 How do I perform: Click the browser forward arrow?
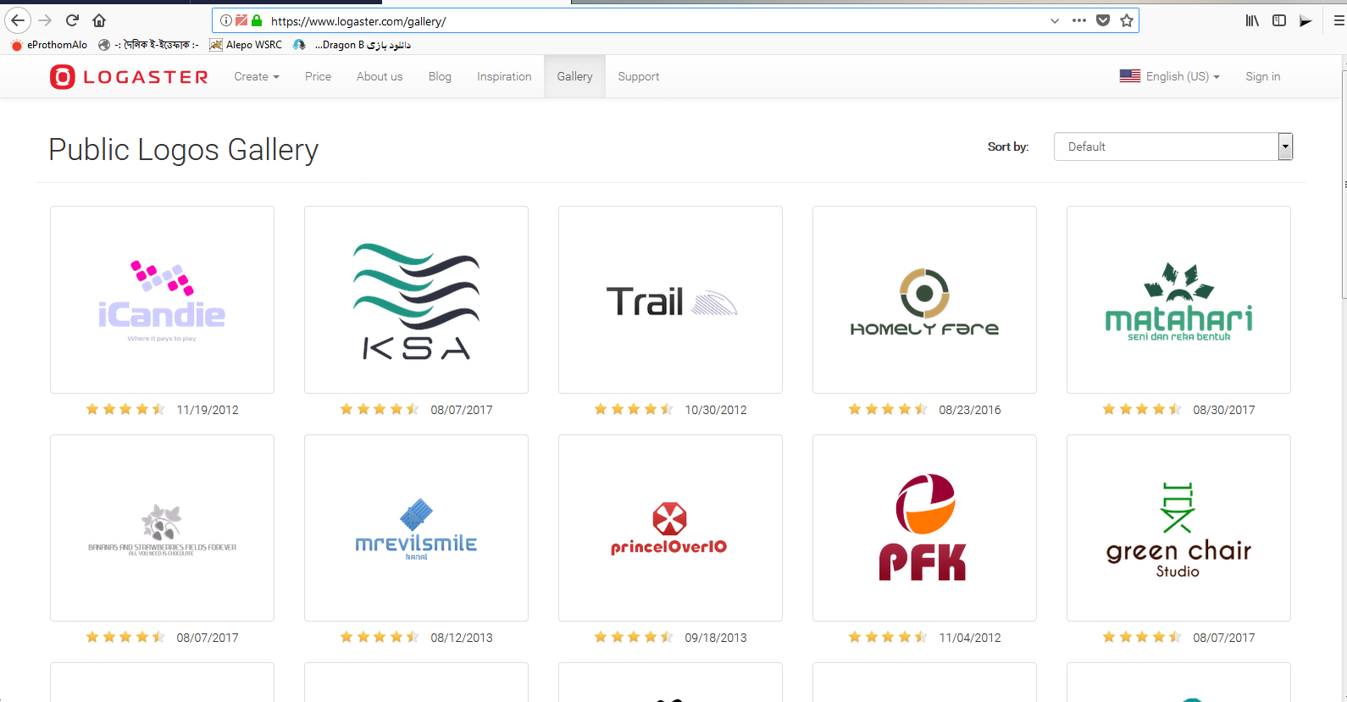click(46, 20)
